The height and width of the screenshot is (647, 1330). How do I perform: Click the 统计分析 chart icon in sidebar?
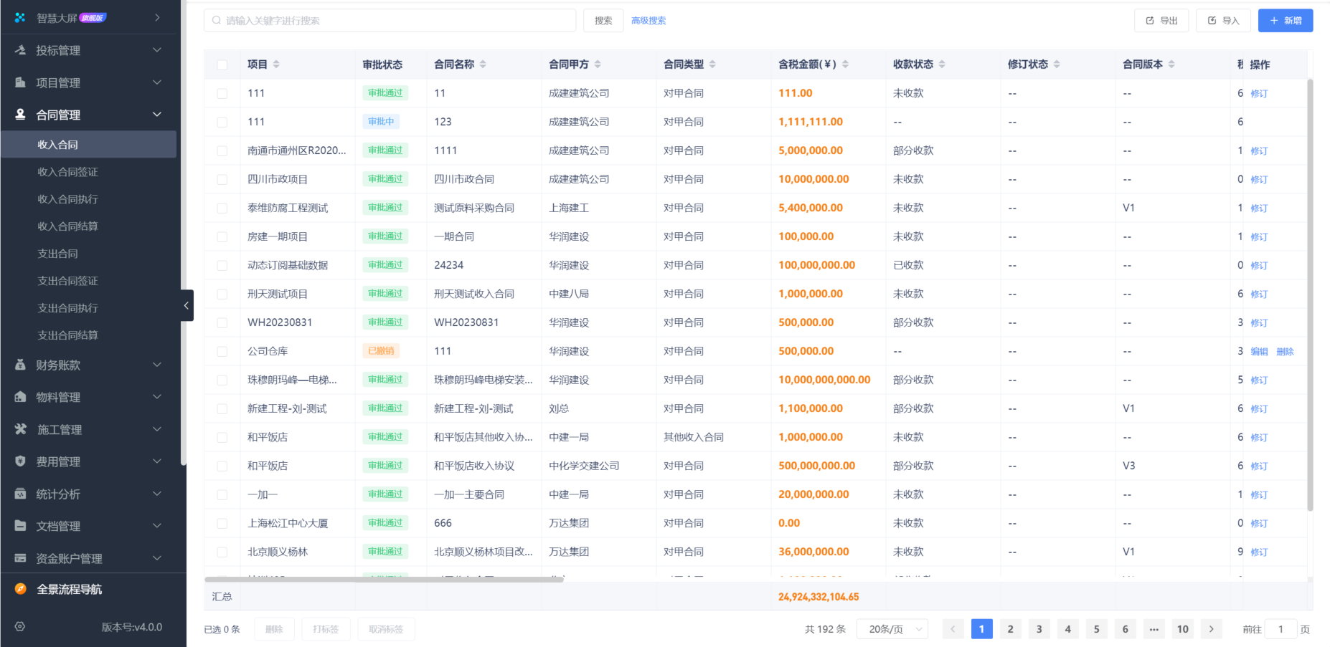point(19,494)
